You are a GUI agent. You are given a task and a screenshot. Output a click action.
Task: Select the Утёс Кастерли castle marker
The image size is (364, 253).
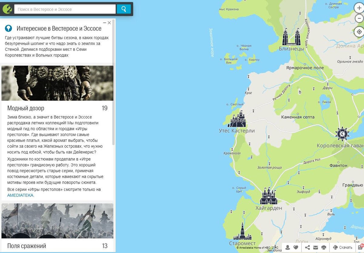pyautogui.click(x=237, y=119)
